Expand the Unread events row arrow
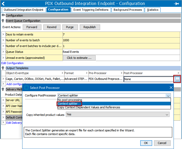The image size is (182, 149). point(3,58)
